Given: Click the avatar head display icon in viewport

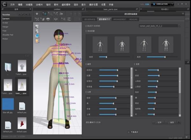Looking at the screenshot, I should 37,31.
